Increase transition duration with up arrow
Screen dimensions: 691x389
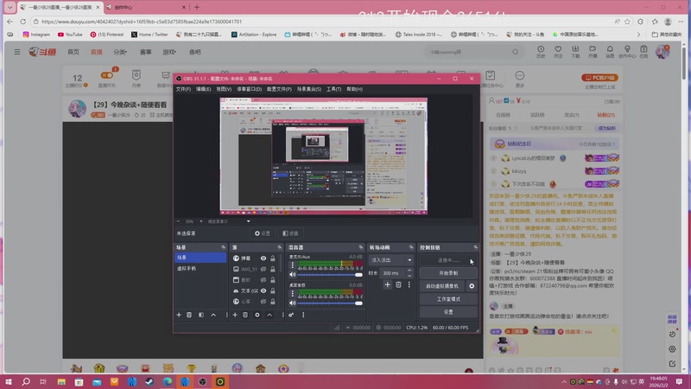409,271
